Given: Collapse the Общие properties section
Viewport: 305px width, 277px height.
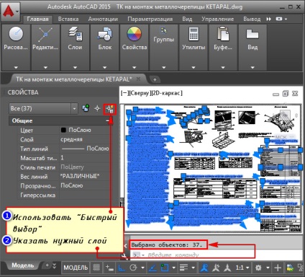Looking at the screenshot, I should (x=108, y=121).
